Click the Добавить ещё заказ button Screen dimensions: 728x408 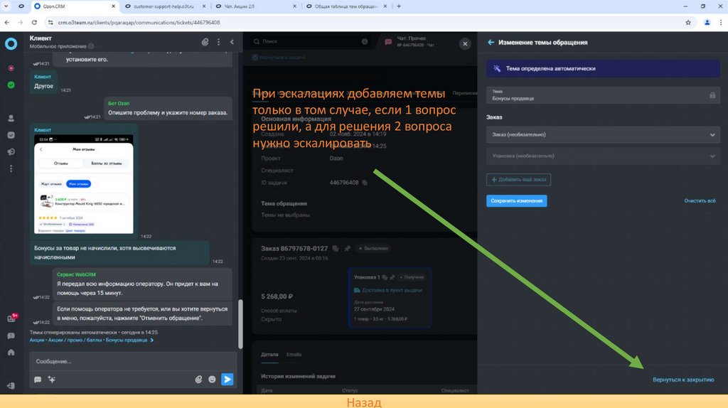click(518, 180)
